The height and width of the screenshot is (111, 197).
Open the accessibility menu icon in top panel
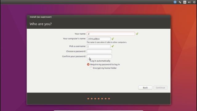coord(175,2)
